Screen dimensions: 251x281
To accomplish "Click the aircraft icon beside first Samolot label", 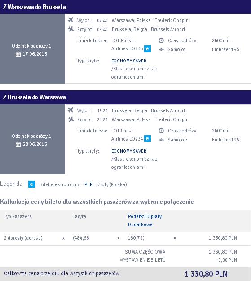I will [x=161, y=50].
